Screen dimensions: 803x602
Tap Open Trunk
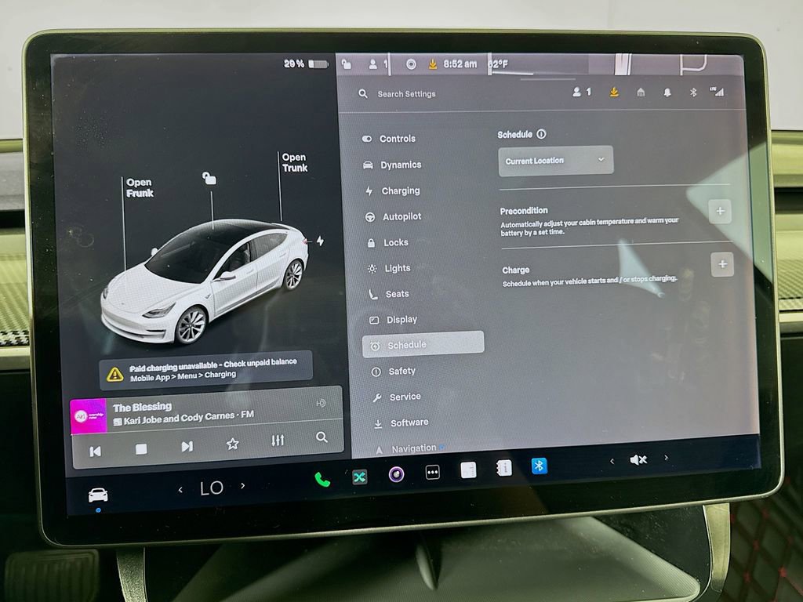pos(295,162)
